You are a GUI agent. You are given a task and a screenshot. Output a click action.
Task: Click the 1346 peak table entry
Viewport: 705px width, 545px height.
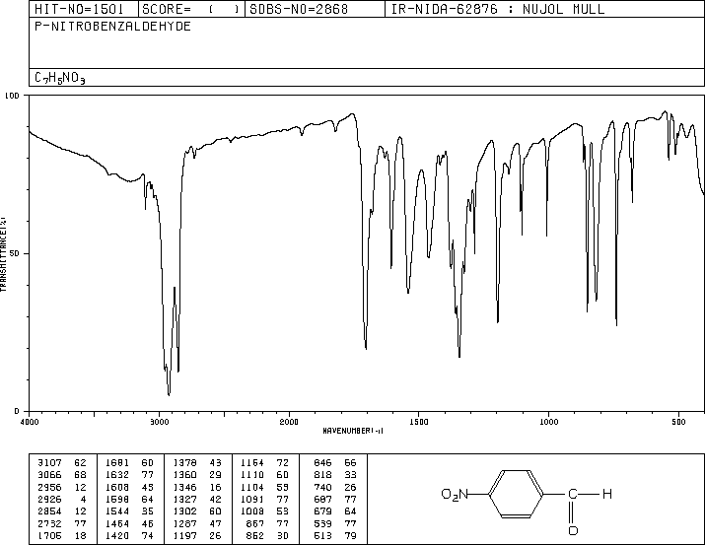197,487
